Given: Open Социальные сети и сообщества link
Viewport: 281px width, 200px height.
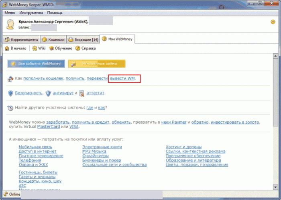Looking at the screenshot, I should pos(114,165).
